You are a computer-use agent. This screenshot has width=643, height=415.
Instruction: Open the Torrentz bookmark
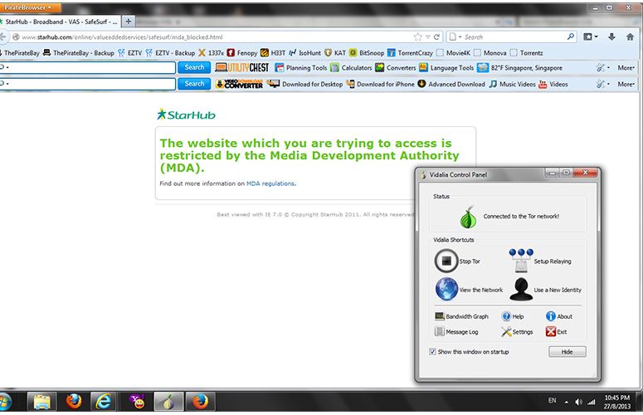pyautogui.click(x=527, y=53)
